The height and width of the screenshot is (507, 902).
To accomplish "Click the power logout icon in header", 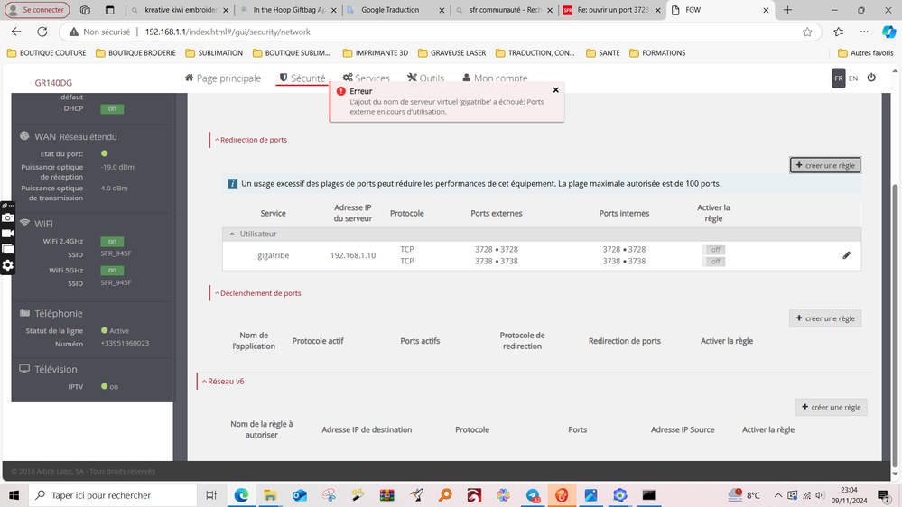I will pyautogui.click(x=871, y=78).
